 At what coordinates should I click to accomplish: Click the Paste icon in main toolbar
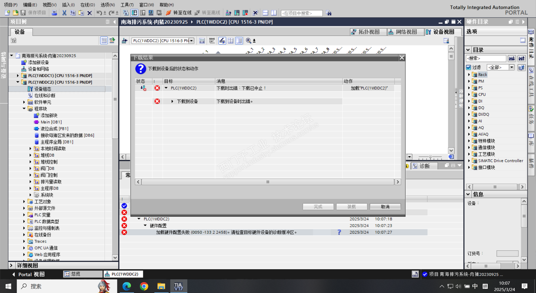pyautogui.click(x=81, y=13)
